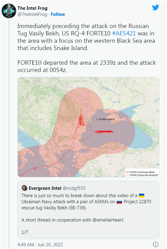Click the Russian flag emoji
The height and width of the screenshot is (249, 167).
coord(119,202)
